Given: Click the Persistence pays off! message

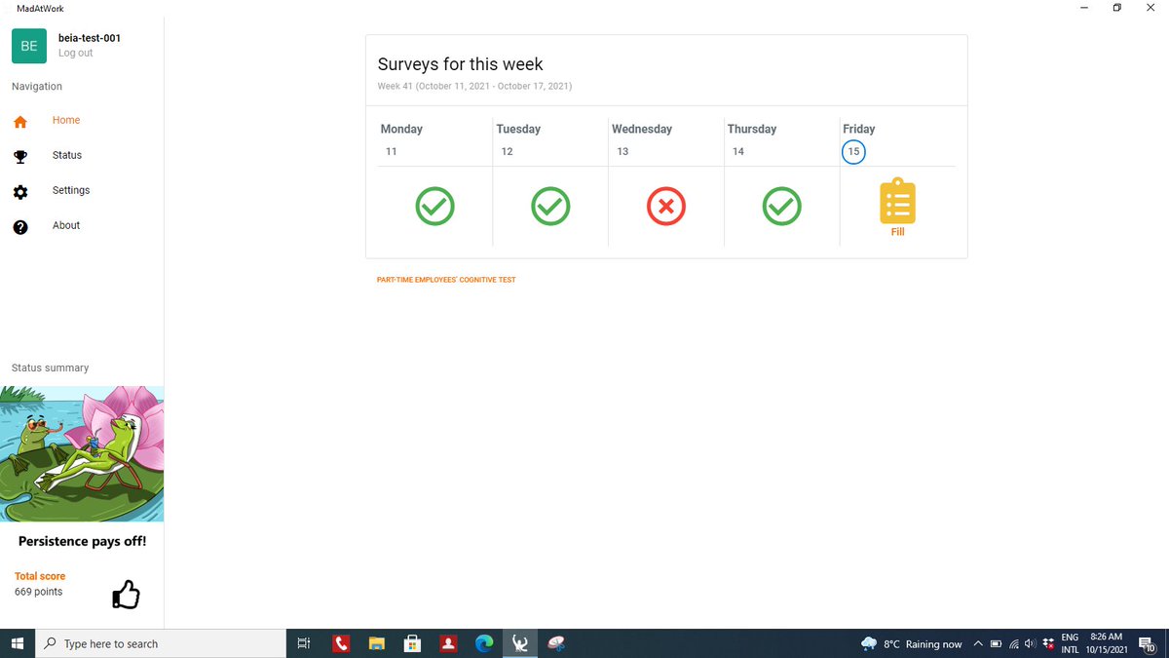Looking at the screenshot, I should coord(82,541).
